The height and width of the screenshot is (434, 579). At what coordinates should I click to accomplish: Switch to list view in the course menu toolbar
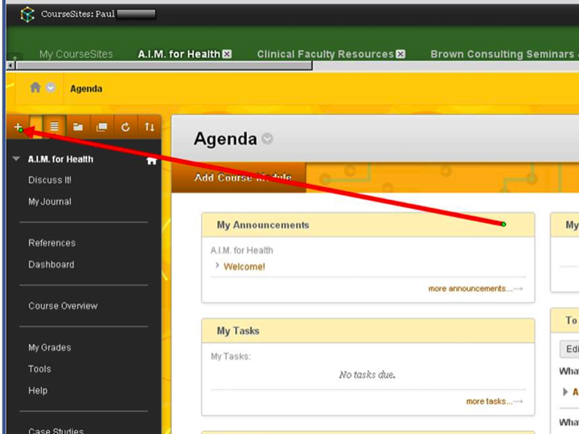[55, 127]
